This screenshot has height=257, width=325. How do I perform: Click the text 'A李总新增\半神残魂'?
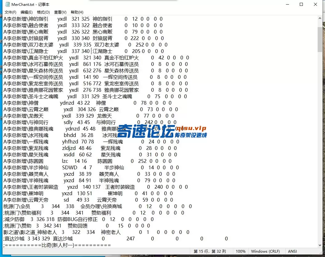[26, 181]
